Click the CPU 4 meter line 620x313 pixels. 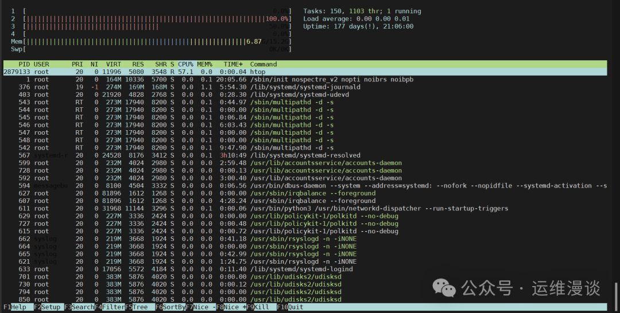point(152,34)
